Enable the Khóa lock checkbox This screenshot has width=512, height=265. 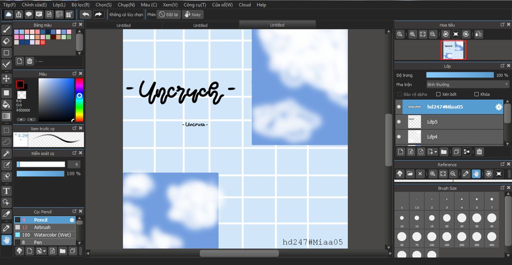(x=476, y=94)
